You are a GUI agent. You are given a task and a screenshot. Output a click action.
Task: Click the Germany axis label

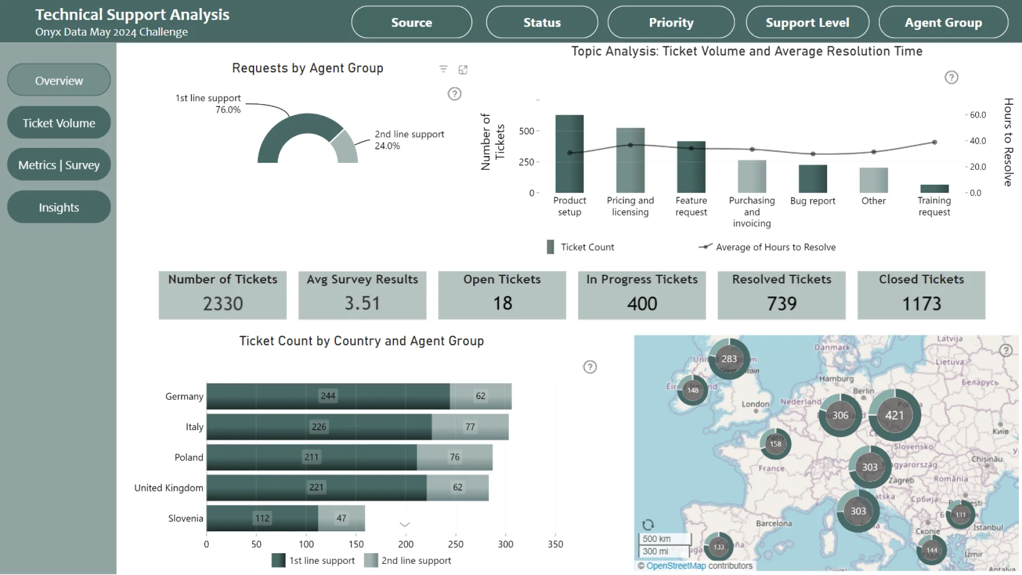pos(184,397)
